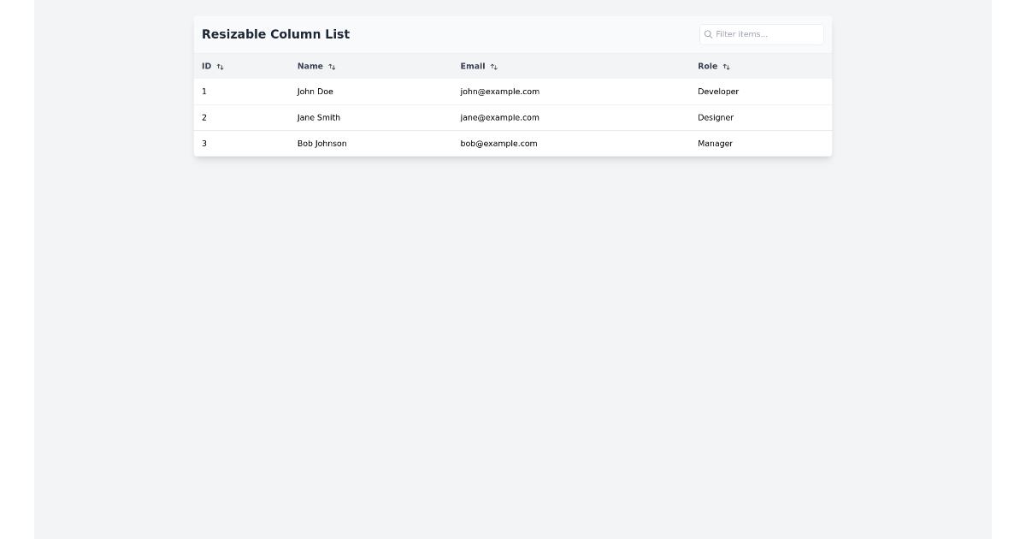Click the email jane@example.com
The image size is (1026, 539).
[499, 117]
